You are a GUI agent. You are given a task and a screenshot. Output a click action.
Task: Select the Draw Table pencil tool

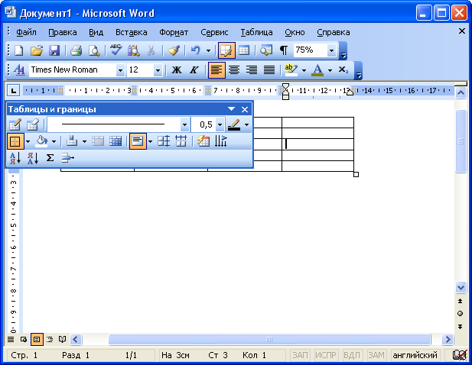click(15, 124)
